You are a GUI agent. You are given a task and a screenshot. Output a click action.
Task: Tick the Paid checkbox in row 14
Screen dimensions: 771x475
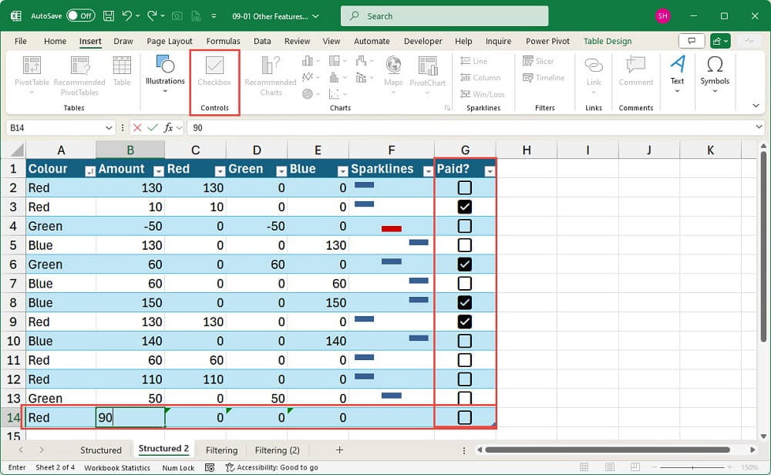click(x=464, y=417)
